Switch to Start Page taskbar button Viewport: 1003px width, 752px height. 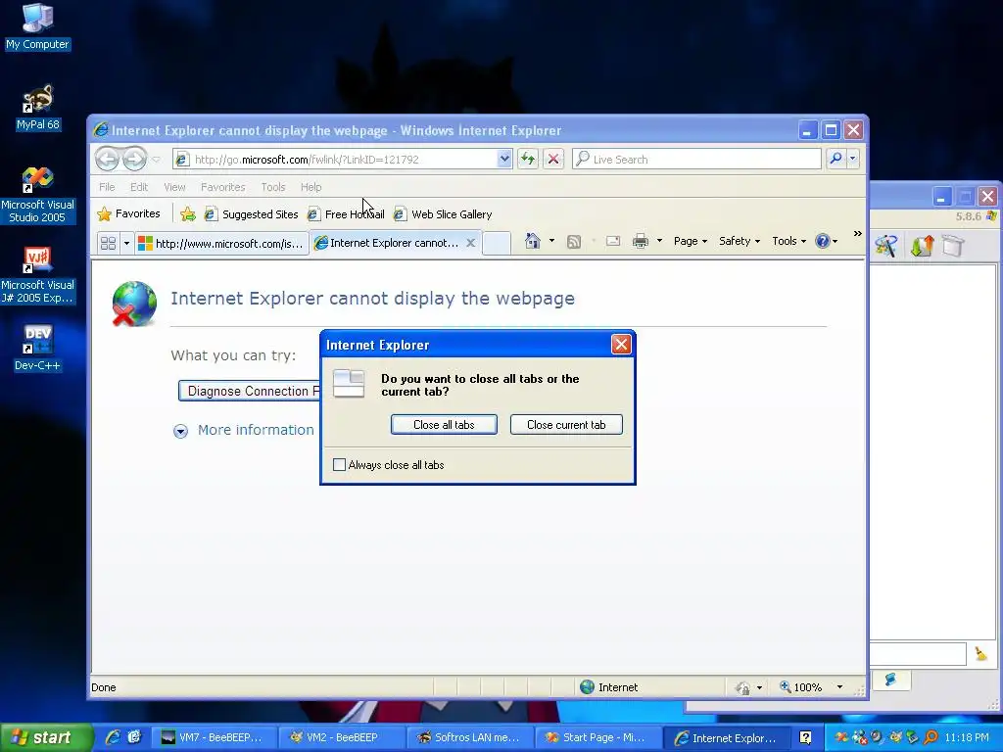tap(598, 737)
